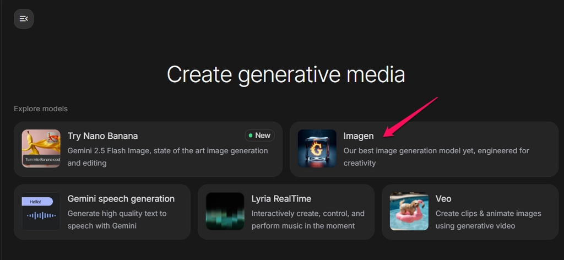Click the 'Explore models' section label
The image size is (564, 260).
41,109
